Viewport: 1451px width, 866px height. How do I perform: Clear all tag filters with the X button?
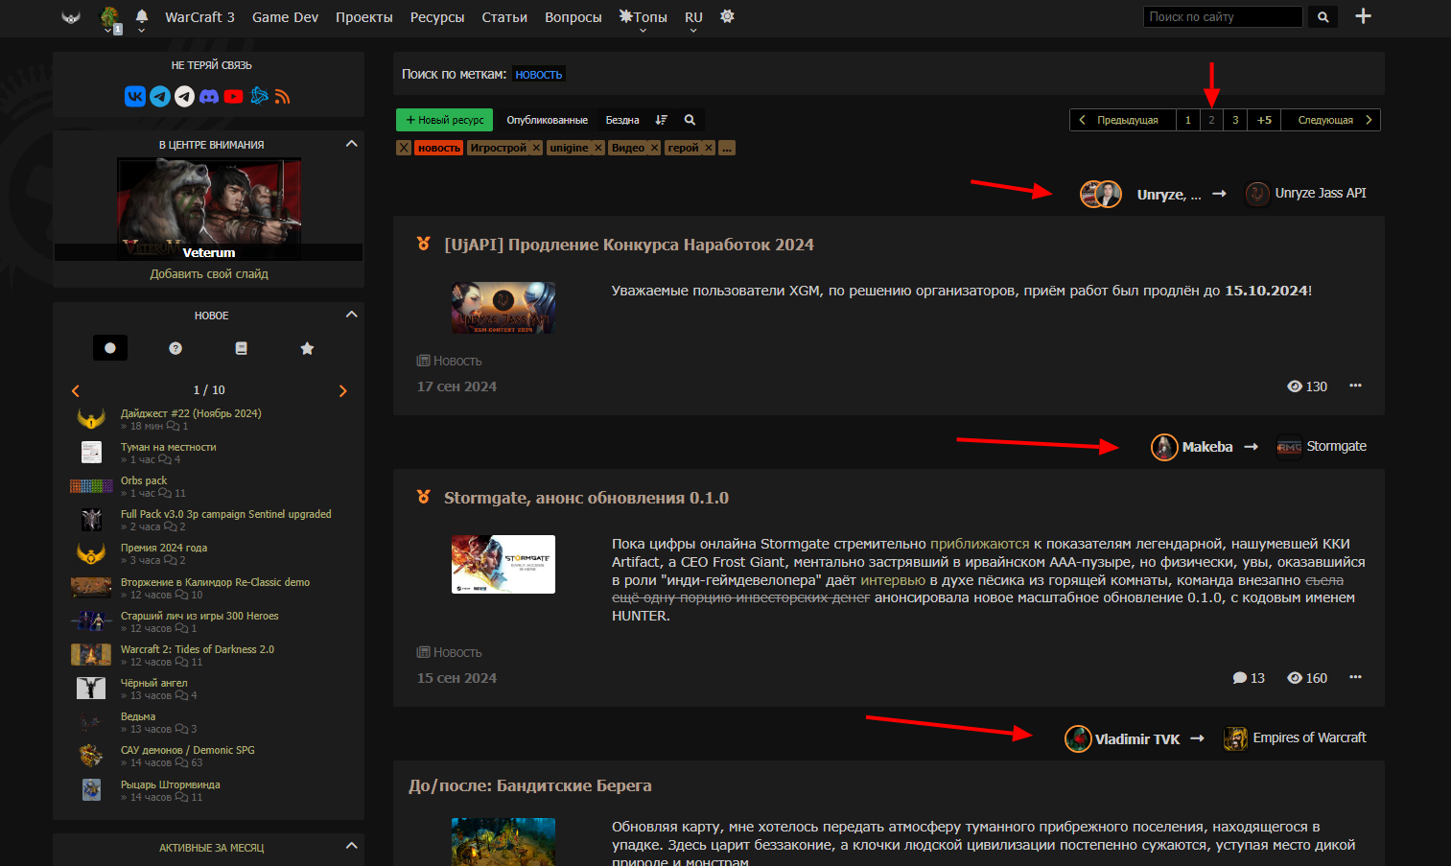tap(404, 148)
